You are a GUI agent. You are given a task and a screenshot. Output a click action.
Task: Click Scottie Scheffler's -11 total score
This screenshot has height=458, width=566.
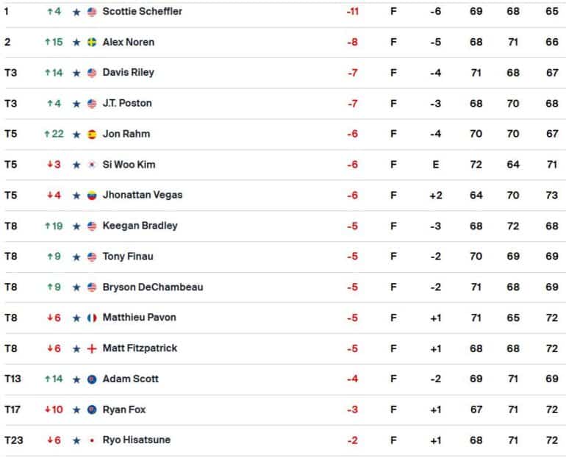coord(353,12)
